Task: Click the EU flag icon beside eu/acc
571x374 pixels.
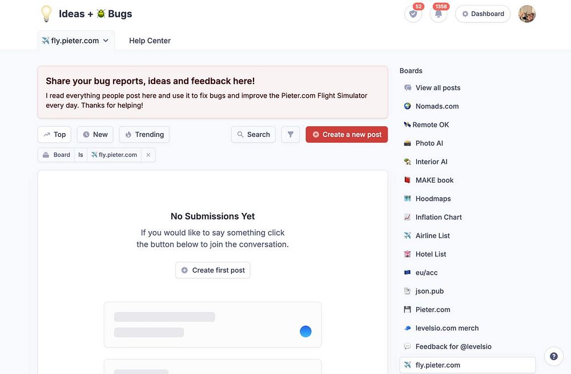Action: [x=408, y=273]
